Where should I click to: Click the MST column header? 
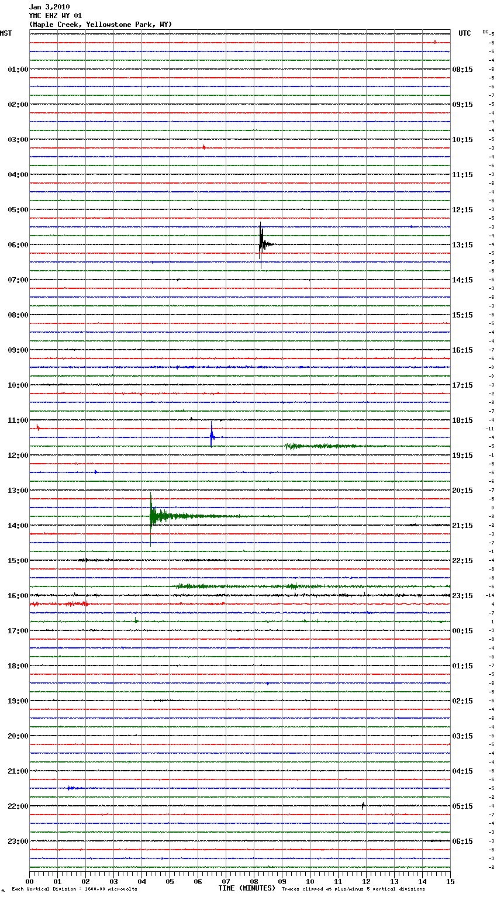[6, 33]
